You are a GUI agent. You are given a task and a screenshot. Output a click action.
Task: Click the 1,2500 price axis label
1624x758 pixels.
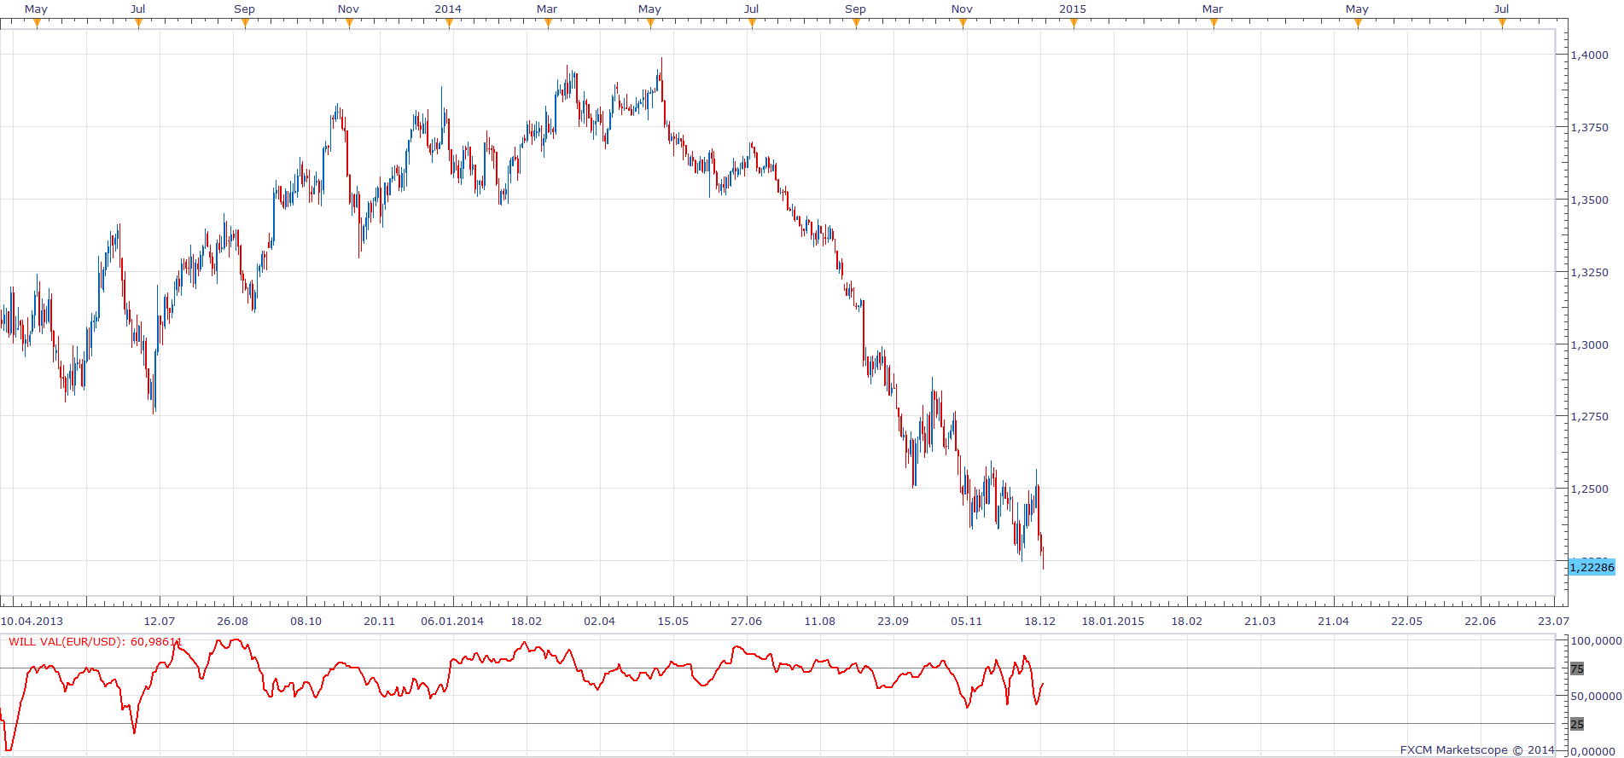[x=1590, y=489]
